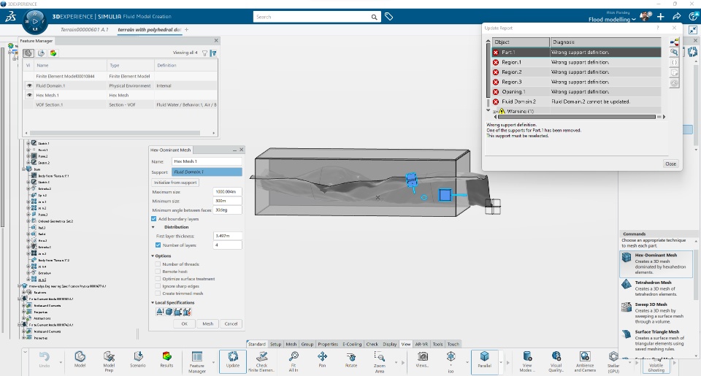Click the magnifier icon in Update Report
The width and height of the screenshot is (701, 376).
coord(674,53)
